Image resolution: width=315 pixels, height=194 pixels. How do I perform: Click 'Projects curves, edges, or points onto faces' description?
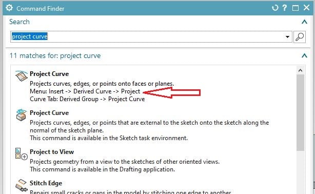[x=102, y=84]
